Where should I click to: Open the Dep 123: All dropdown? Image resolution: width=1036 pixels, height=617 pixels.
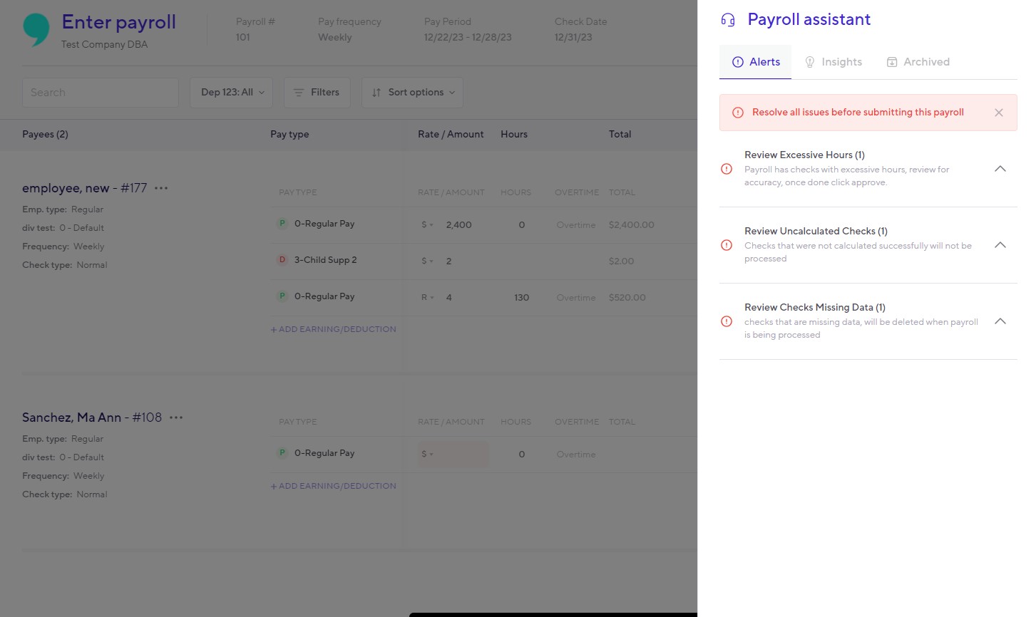coord(232,93)
